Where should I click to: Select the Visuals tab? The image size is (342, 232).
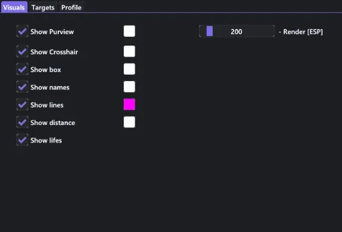click(14, 7)
